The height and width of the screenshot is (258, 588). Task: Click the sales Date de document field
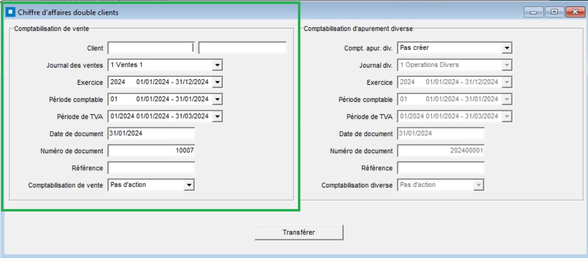pyautogui.click(x=151, y=134)
